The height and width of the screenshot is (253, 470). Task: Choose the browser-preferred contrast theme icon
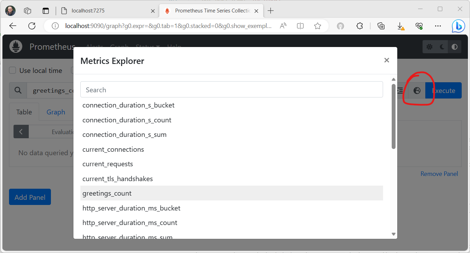tap(454, 47)
